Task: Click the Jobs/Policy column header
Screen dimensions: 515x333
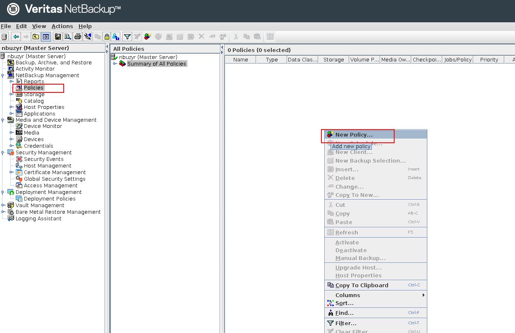Action: tap(458, 59)
